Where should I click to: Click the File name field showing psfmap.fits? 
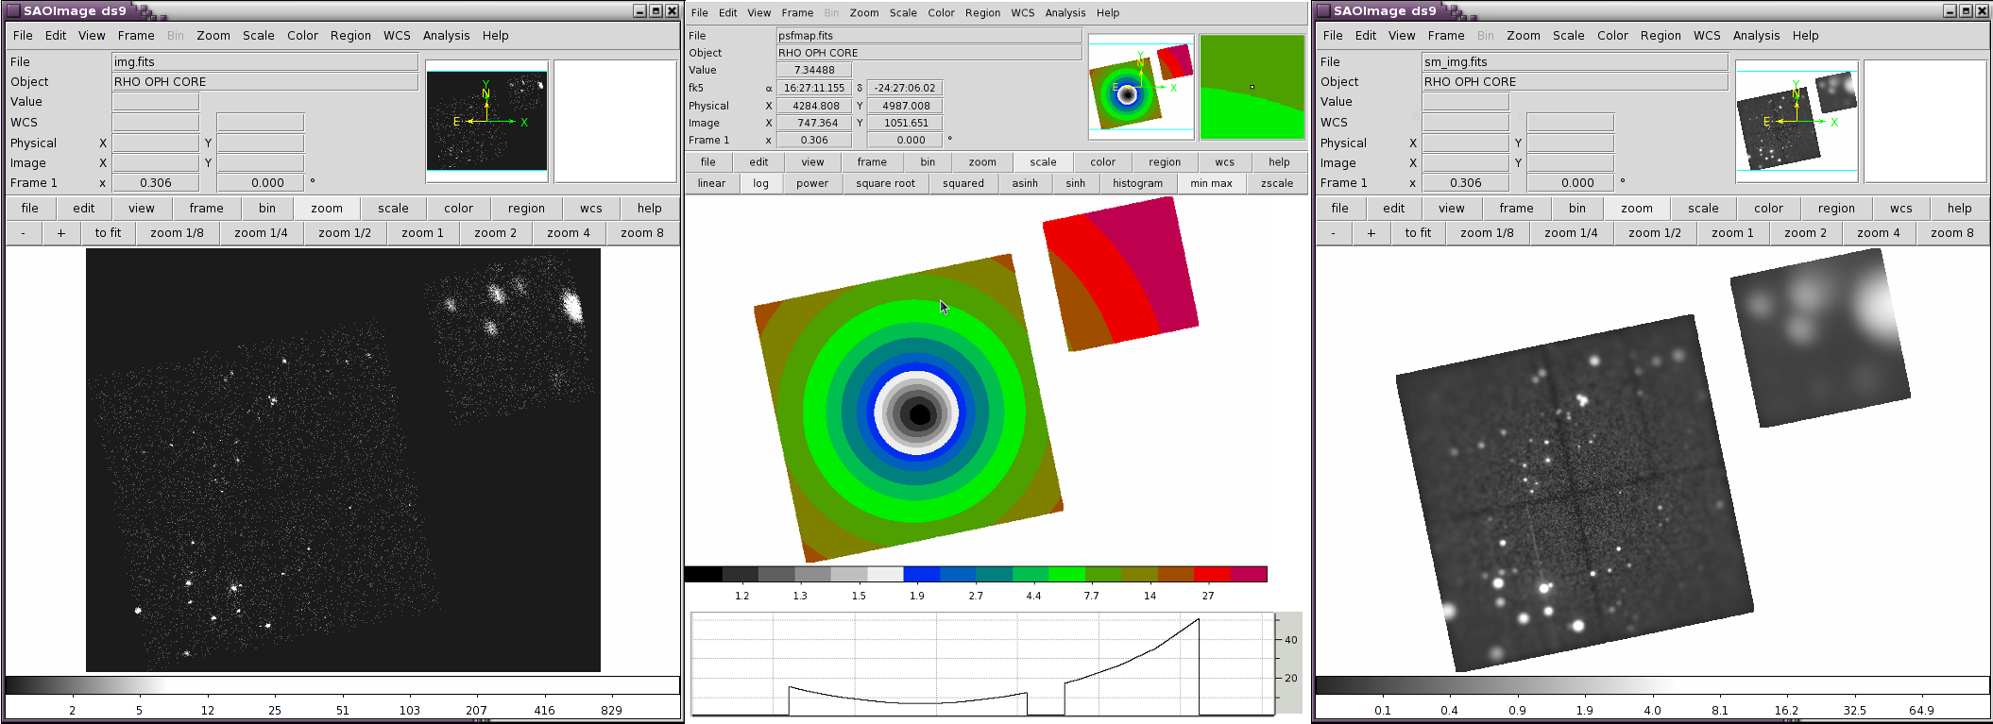(x=928, y=36)
